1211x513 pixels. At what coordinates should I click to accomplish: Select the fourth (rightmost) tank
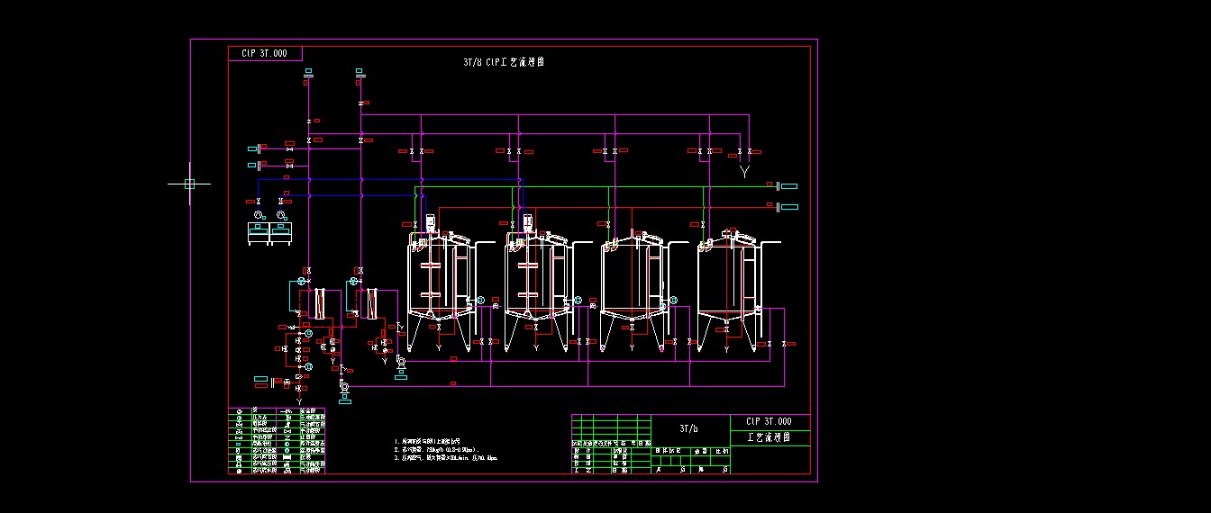[x=729, y=290]
